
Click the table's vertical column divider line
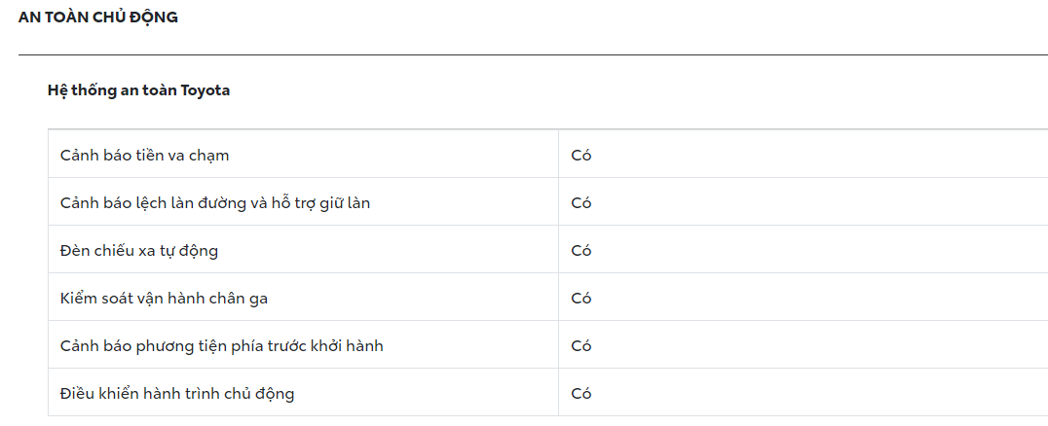pos(558,272)
